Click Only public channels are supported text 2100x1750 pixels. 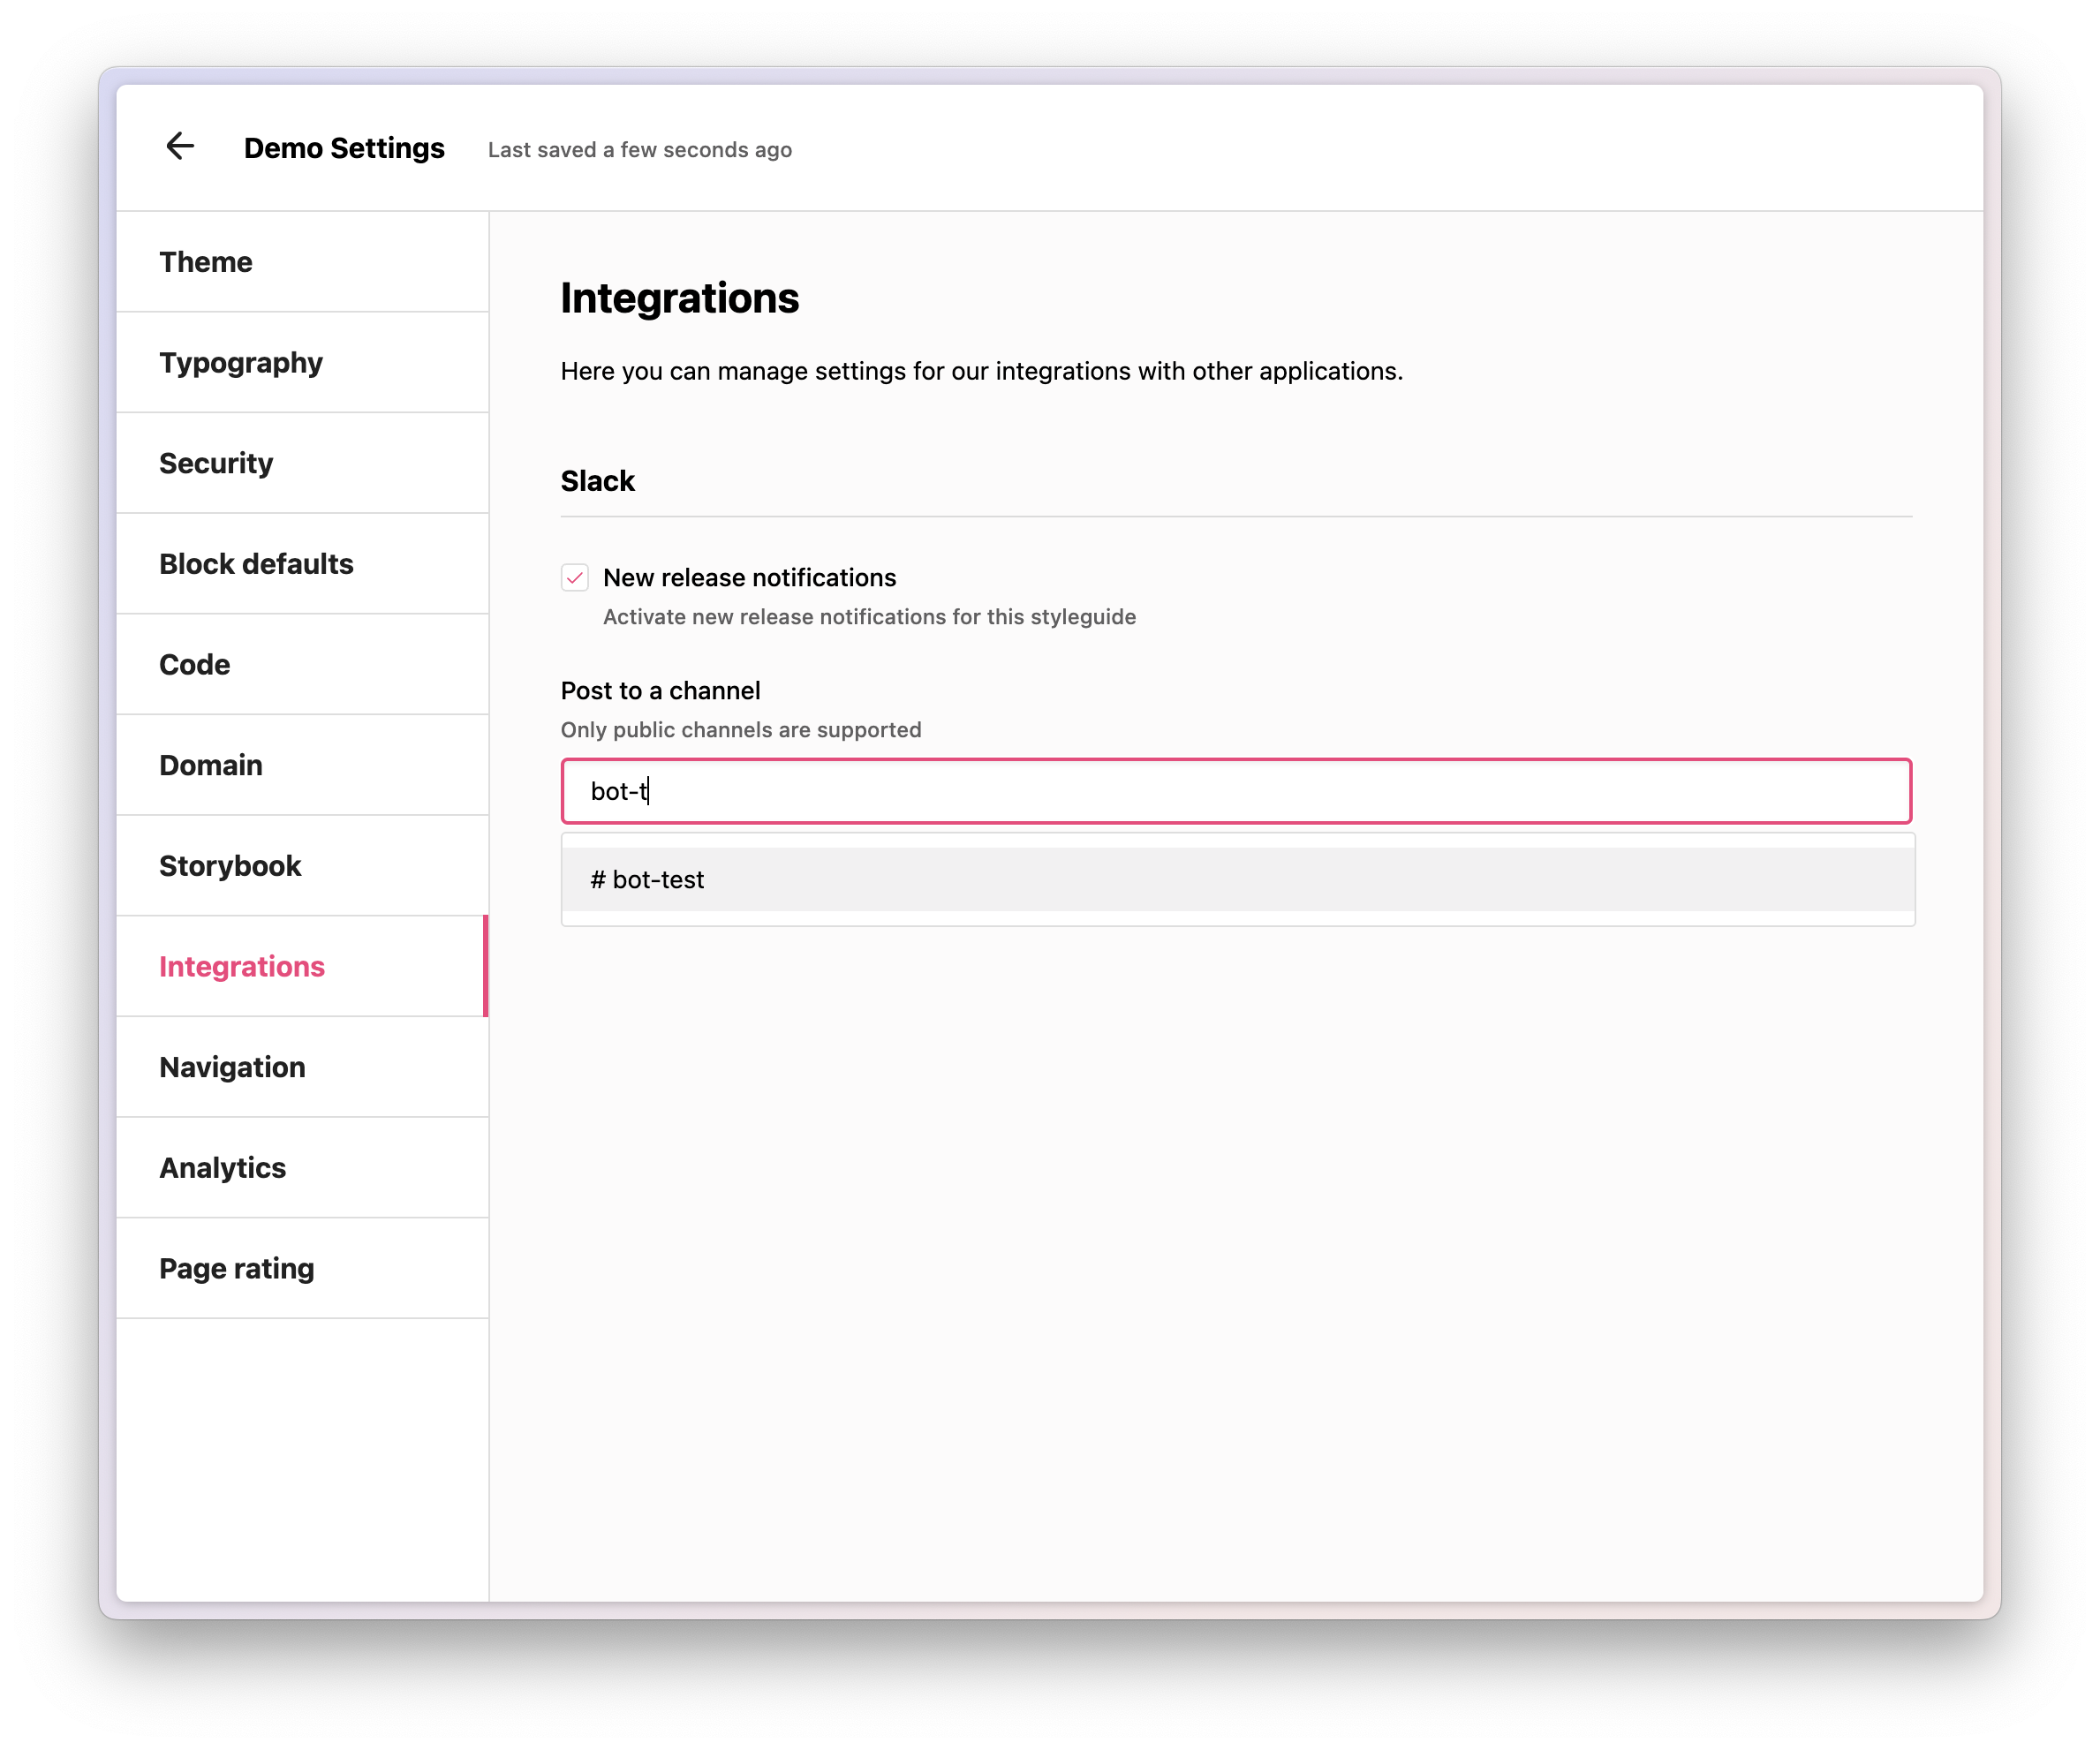point(741,730)
